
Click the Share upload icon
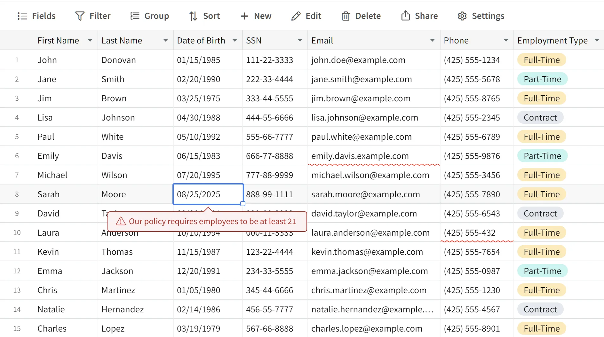[x=405, y=16]
